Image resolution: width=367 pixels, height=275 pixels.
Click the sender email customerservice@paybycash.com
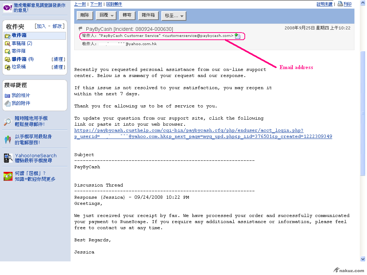pyautogui.click(x=198, y=36)
